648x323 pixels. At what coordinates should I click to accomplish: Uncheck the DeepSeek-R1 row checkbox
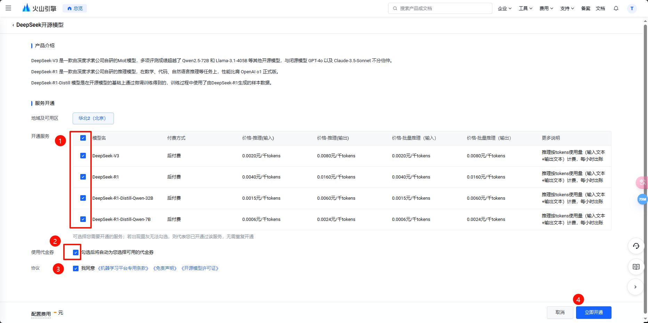pyautogui.click(x=83, y=177)
